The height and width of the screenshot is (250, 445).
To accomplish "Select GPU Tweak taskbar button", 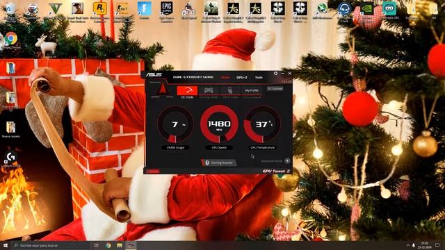I will [x=131, y=245].
